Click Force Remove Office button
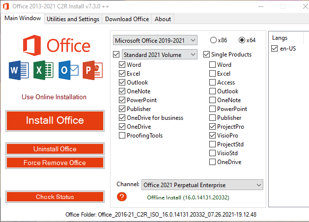Viewport: 309px width, 222px height. [55, 163]
